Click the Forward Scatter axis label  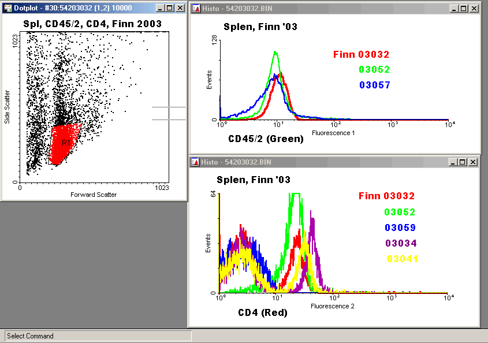click(94, 195)
